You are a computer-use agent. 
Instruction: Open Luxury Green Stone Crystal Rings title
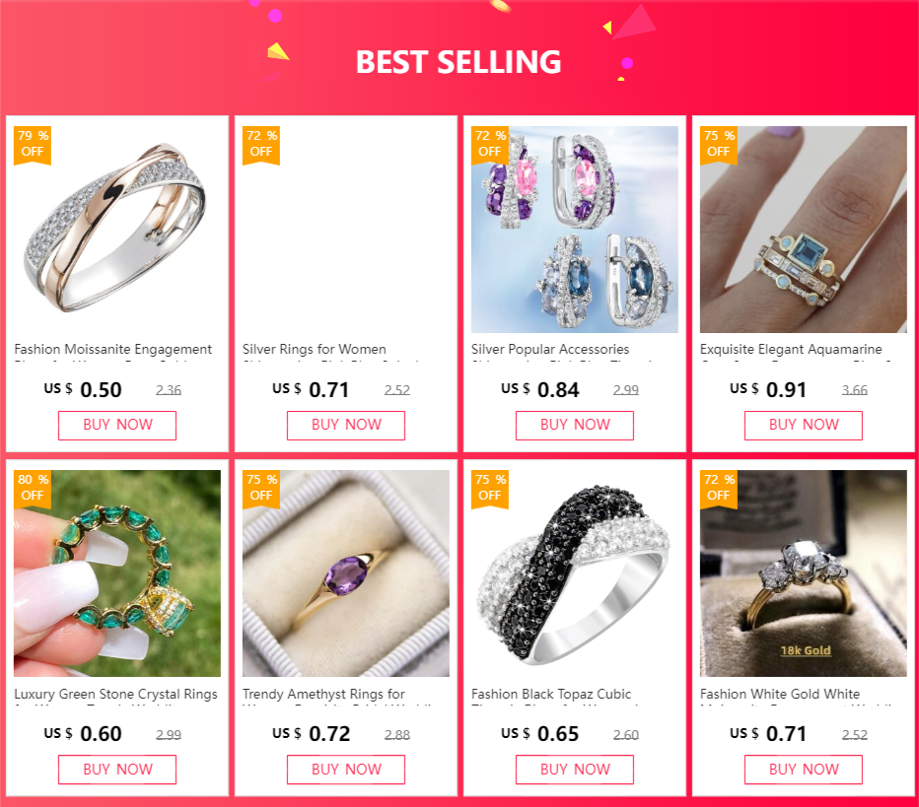coord(115,694)
